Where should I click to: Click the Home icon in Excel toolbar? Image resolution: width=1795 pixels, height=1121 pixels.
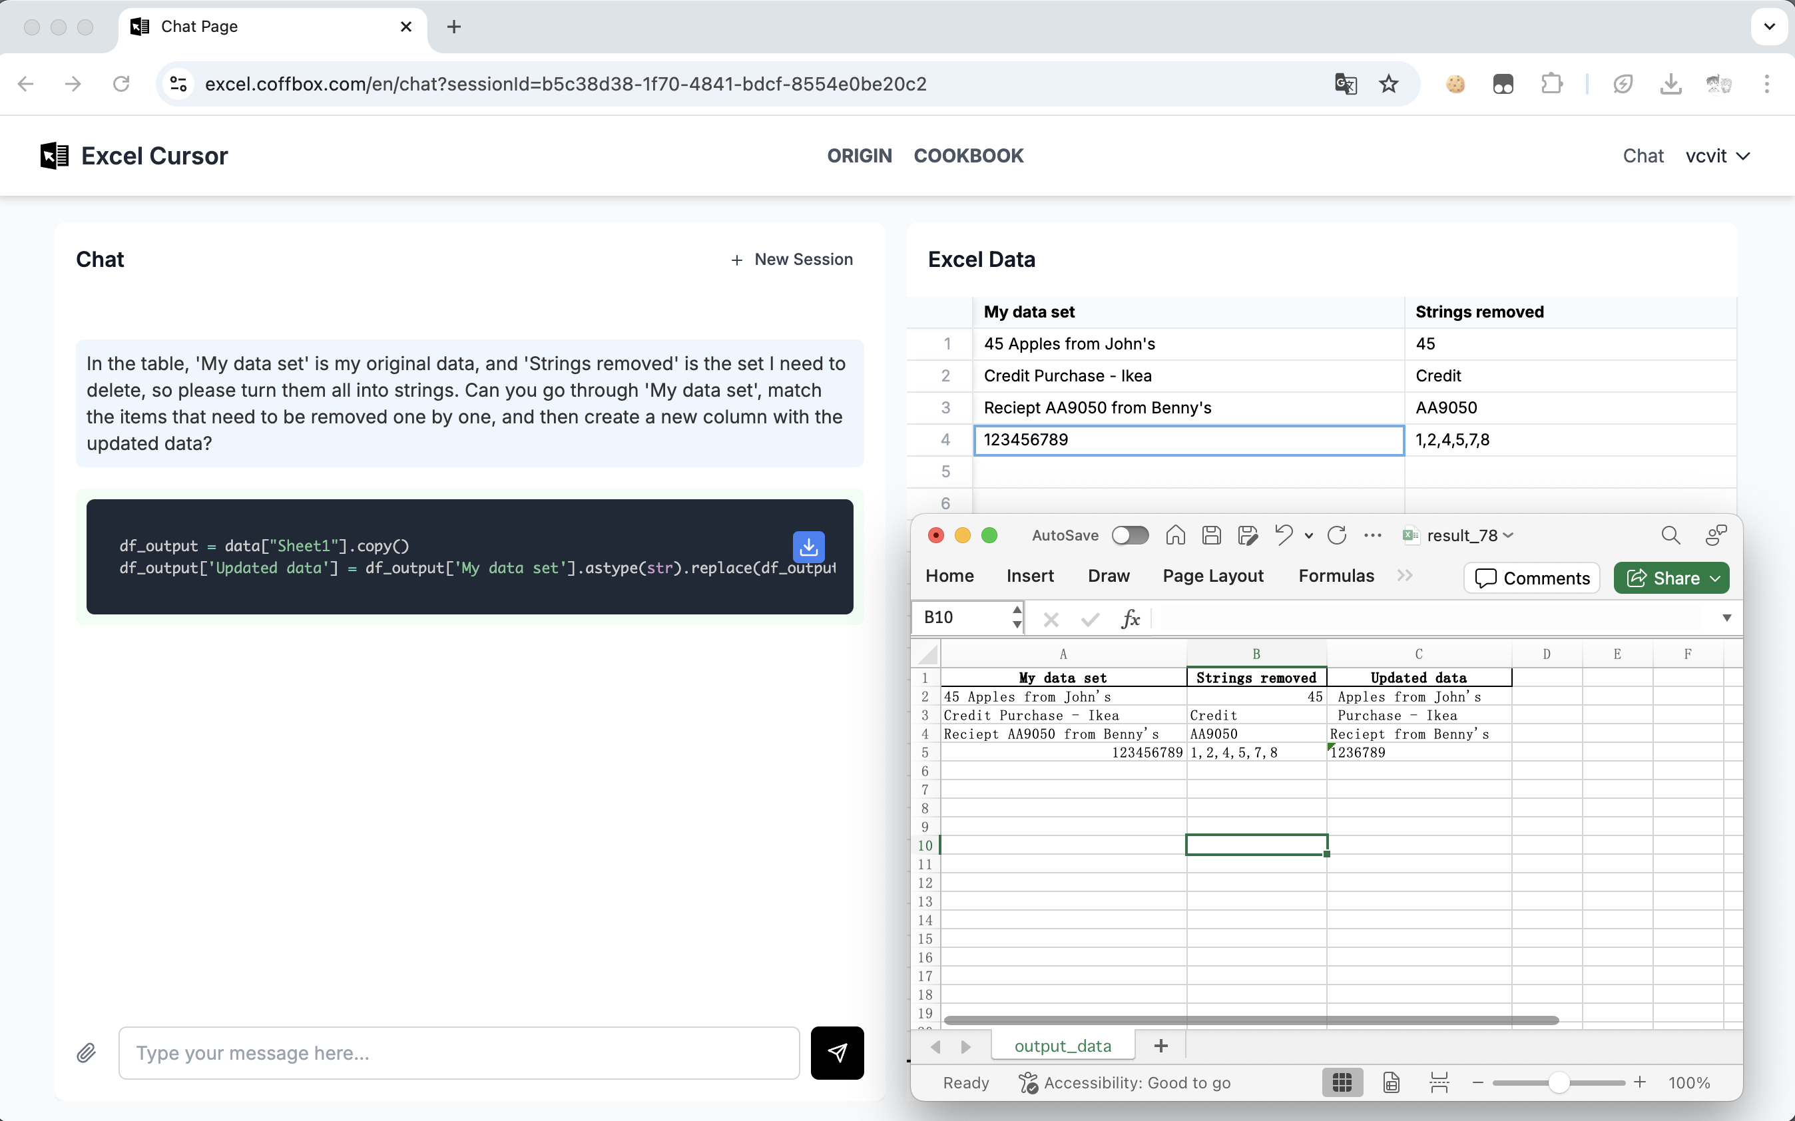[1175, 535]
